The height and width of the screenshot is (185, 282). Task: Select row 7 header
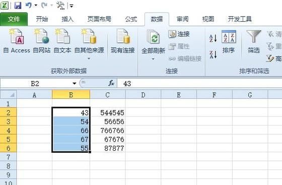pyautogui.click(x=8, y=157)
